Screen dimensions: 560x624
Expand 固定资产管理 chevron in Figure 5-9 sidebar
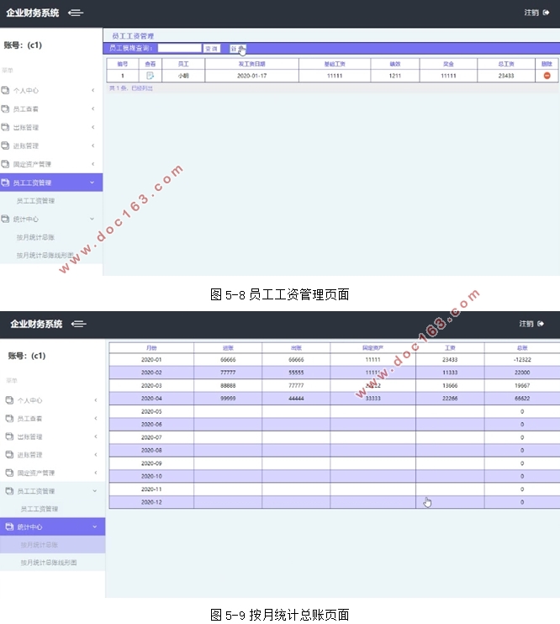click(96, 473)
